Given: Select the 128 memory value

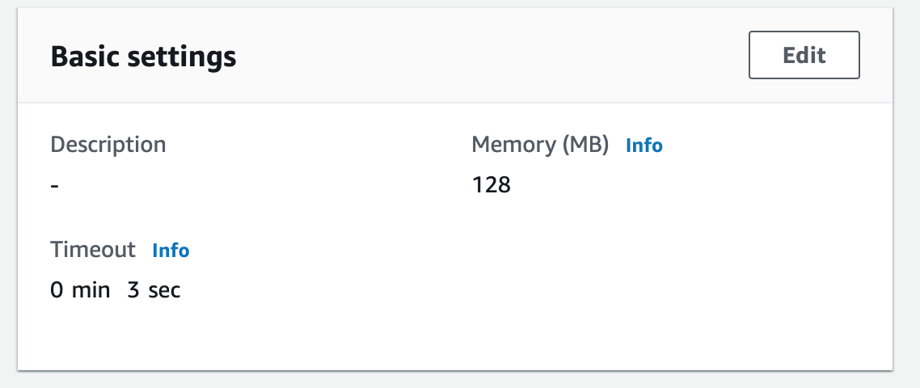Looking at the screenshot, I should click(x=491, y=185).
